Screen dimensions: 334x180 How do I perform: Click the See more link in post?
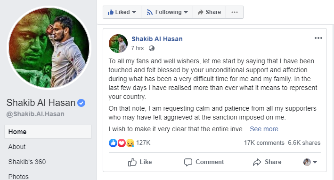264,129
